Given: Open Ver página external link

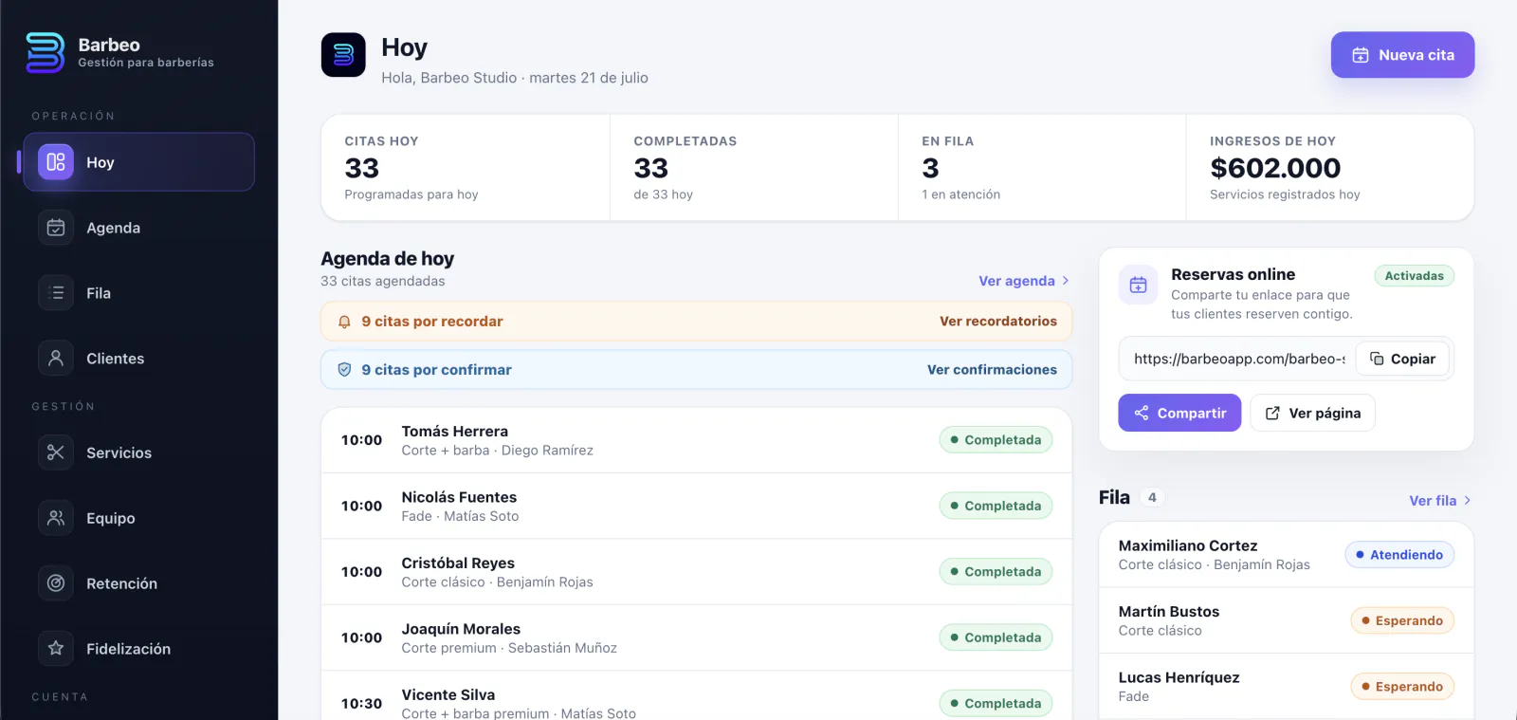Looking at the screenshot, I should coord(1313,413).
